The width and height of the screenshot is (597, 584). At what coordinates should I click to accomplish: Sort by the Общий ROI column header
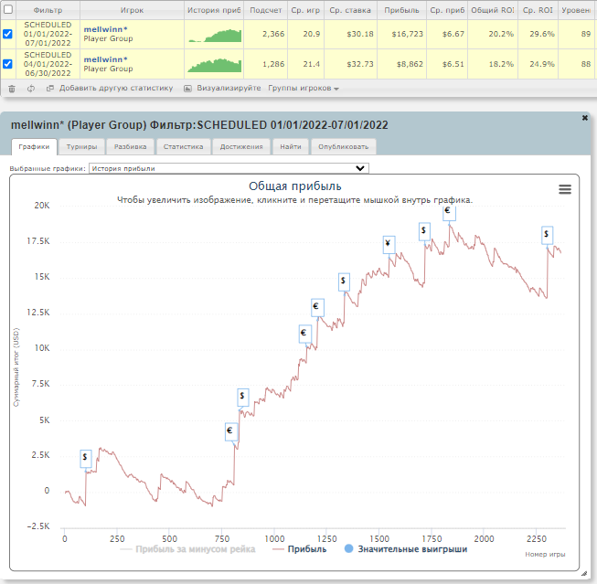(x=493, y=10)
